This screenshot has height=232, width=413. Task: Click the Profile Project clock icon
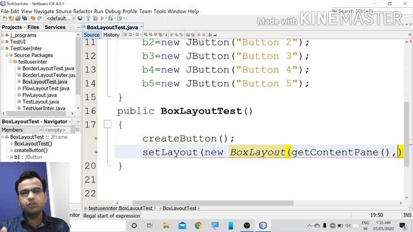119,18
